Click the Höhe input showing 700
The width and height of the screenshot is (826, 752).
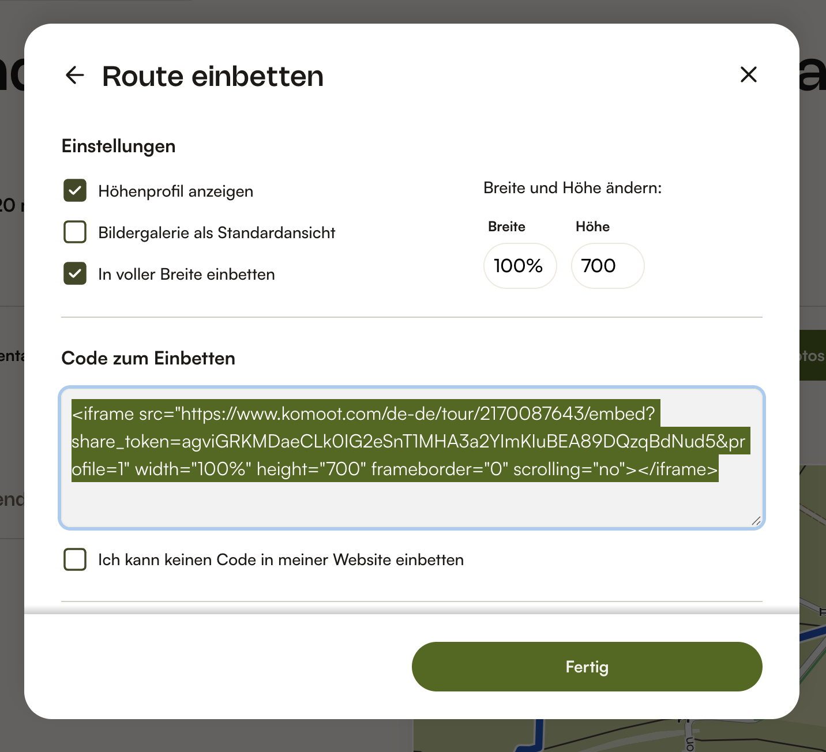click(x=607, y=266)
